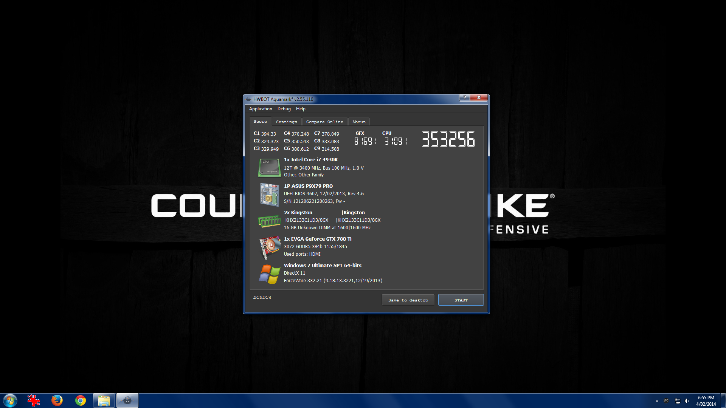Click the title bar help question button
Viewport: 726px width, 408px height.
(x=464, y=97)
